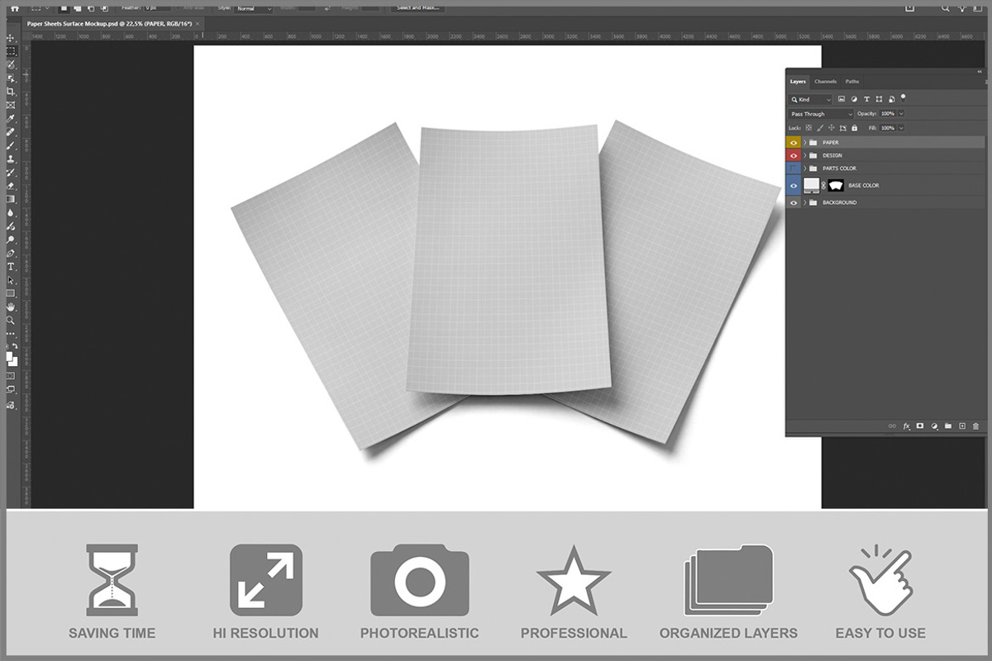Click the Opacity 100% value field
Image resolution: width=992 pixels, height=661 pixels.
pos(887,114)
